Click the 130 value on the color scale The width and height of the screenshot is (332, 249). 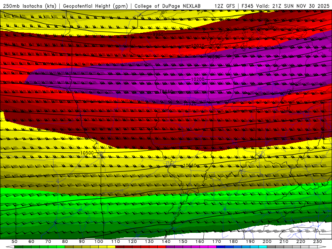pos(149,242)
